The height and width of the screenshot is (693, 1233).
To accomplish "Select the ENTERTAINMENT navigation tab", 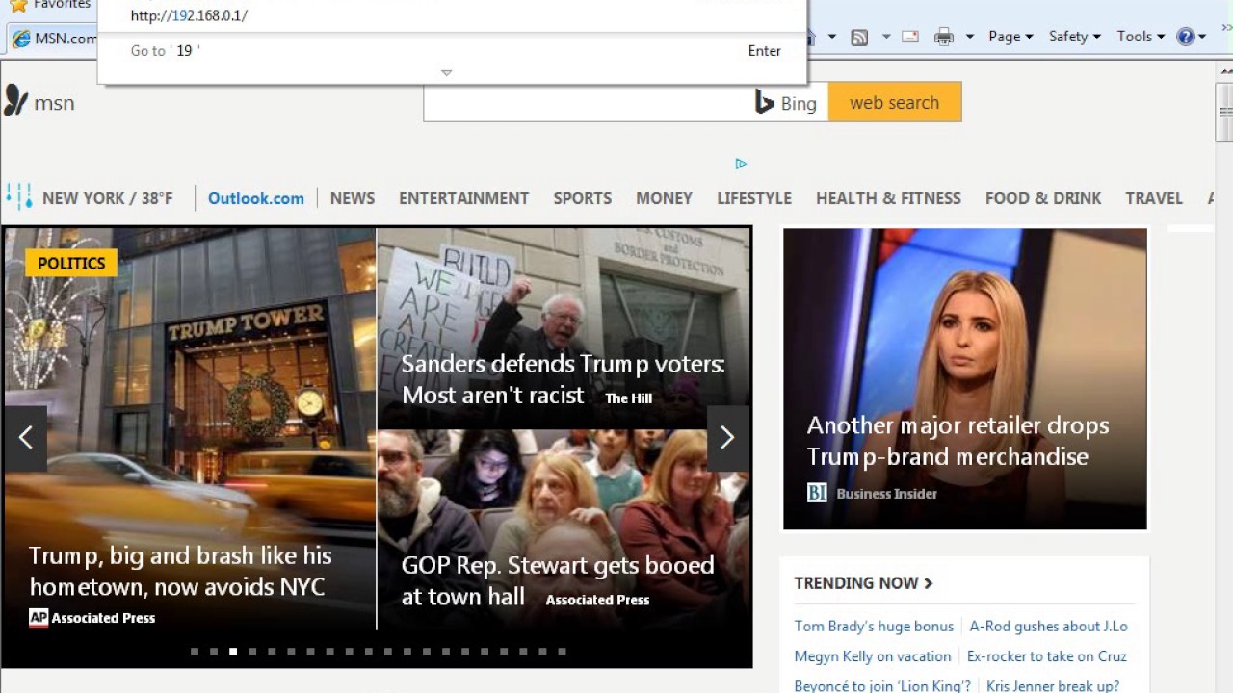I will pyautogui.click(x=464, y=198).
